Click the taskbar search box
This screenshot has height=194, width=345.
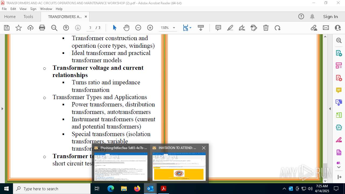click(x=52, y=189)
